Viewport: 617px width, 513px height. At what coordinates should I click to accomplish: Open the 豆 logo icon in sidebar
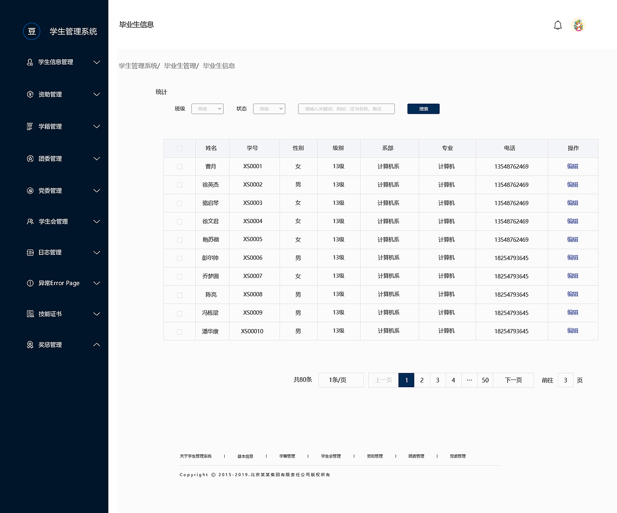(31, 31)
